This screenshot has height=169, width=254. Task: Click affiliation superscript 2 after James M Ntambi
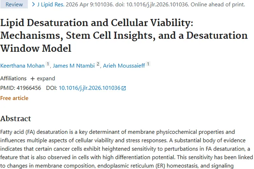pos(98,64)
